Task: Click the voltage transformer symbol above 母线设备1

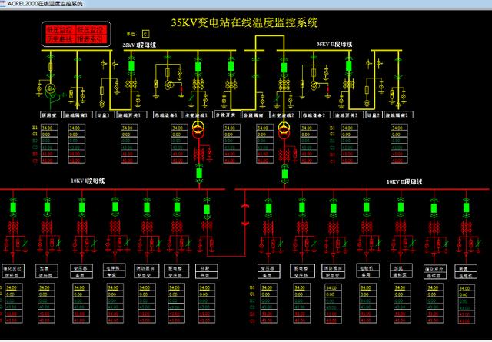Action: pos(168,85)
